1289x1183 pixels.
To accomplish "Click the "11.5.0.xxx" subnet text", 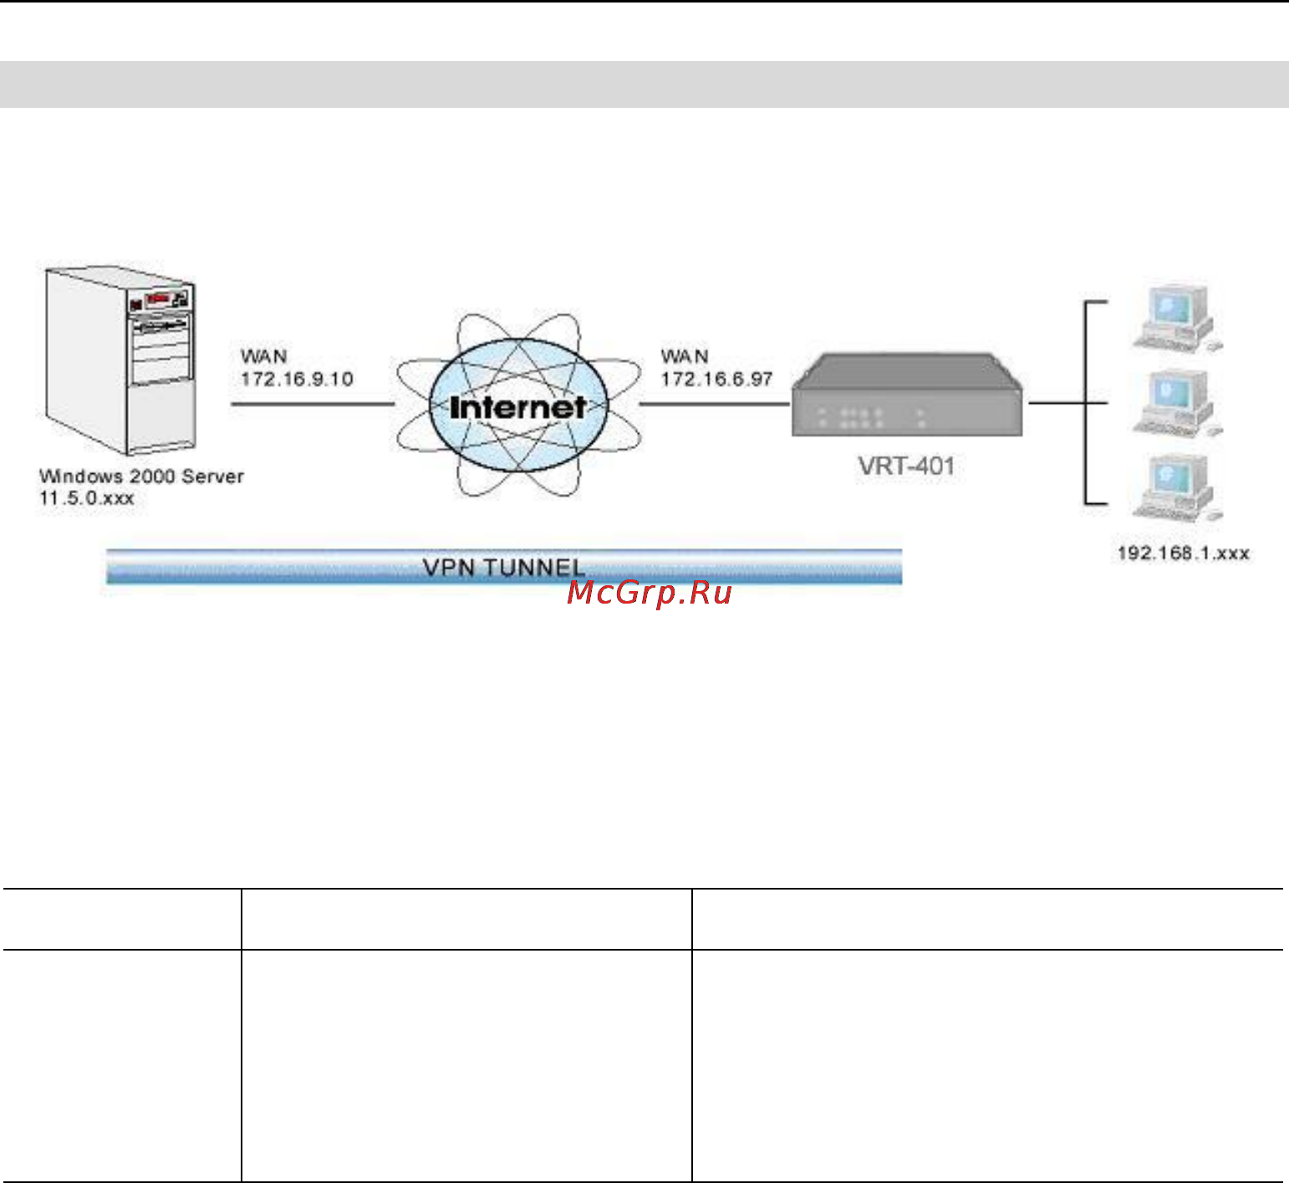I will click(x=87, y=498).
